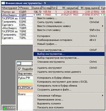Viewport: 106px width, 111px height.
Task: Choose Копировать инструмент для связи с EXCEL
Action: click(69, 82)
